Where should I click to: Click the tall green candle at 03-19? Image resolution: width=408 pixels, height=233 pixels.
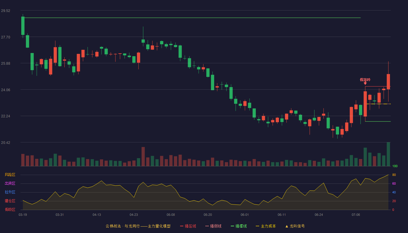[x=23, y=26]
